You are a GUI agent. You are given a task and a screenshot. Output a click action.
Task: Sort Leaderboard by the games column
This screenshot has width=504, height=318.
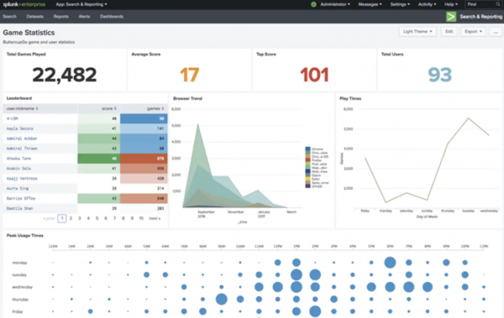coord(155,108)
